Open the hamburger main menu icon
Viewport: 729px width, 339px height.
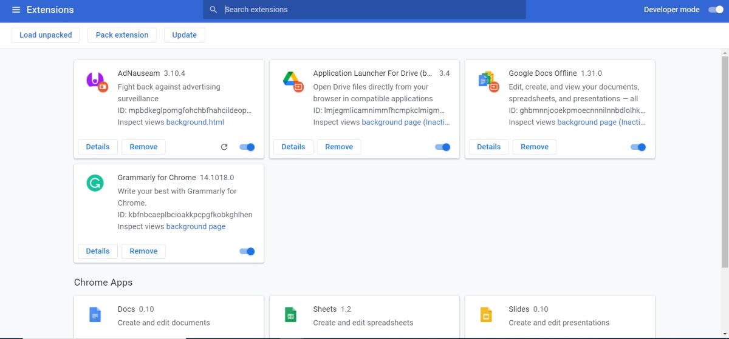[16, 10]
